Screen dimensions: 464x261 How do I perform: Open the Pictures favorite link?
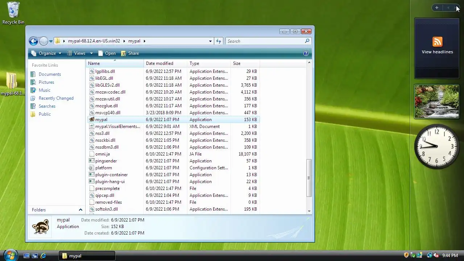[x=46, y=82]
